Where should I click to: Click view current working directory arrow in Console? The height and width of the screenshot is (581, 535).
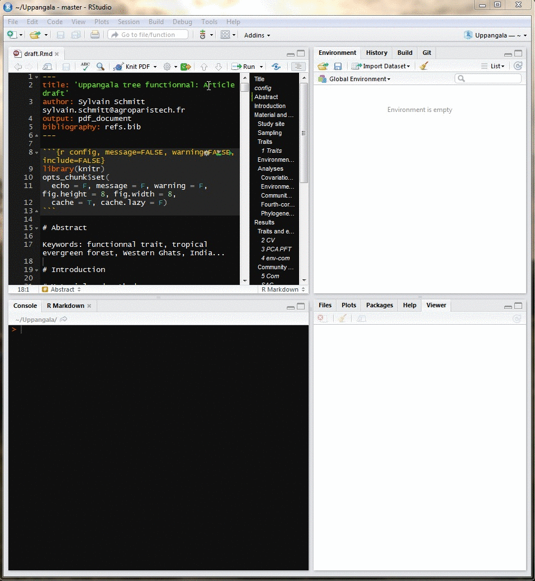pyautogui.click(x=64, y=320)
